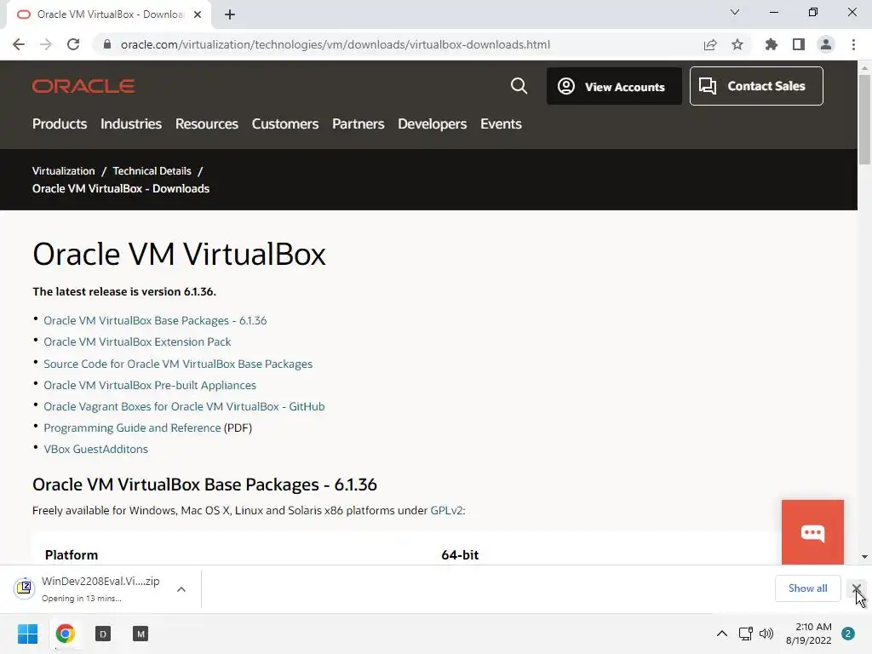Image resolution: width=872 pixels, height=654 pixels.
Task: Click the Oracle logo
Action: point(83,86)
